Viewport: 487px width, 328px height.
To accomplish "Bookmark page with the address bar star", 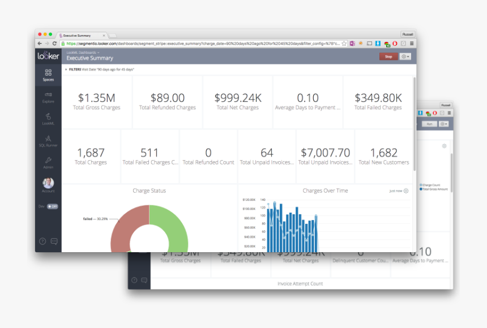I will 344,44.
